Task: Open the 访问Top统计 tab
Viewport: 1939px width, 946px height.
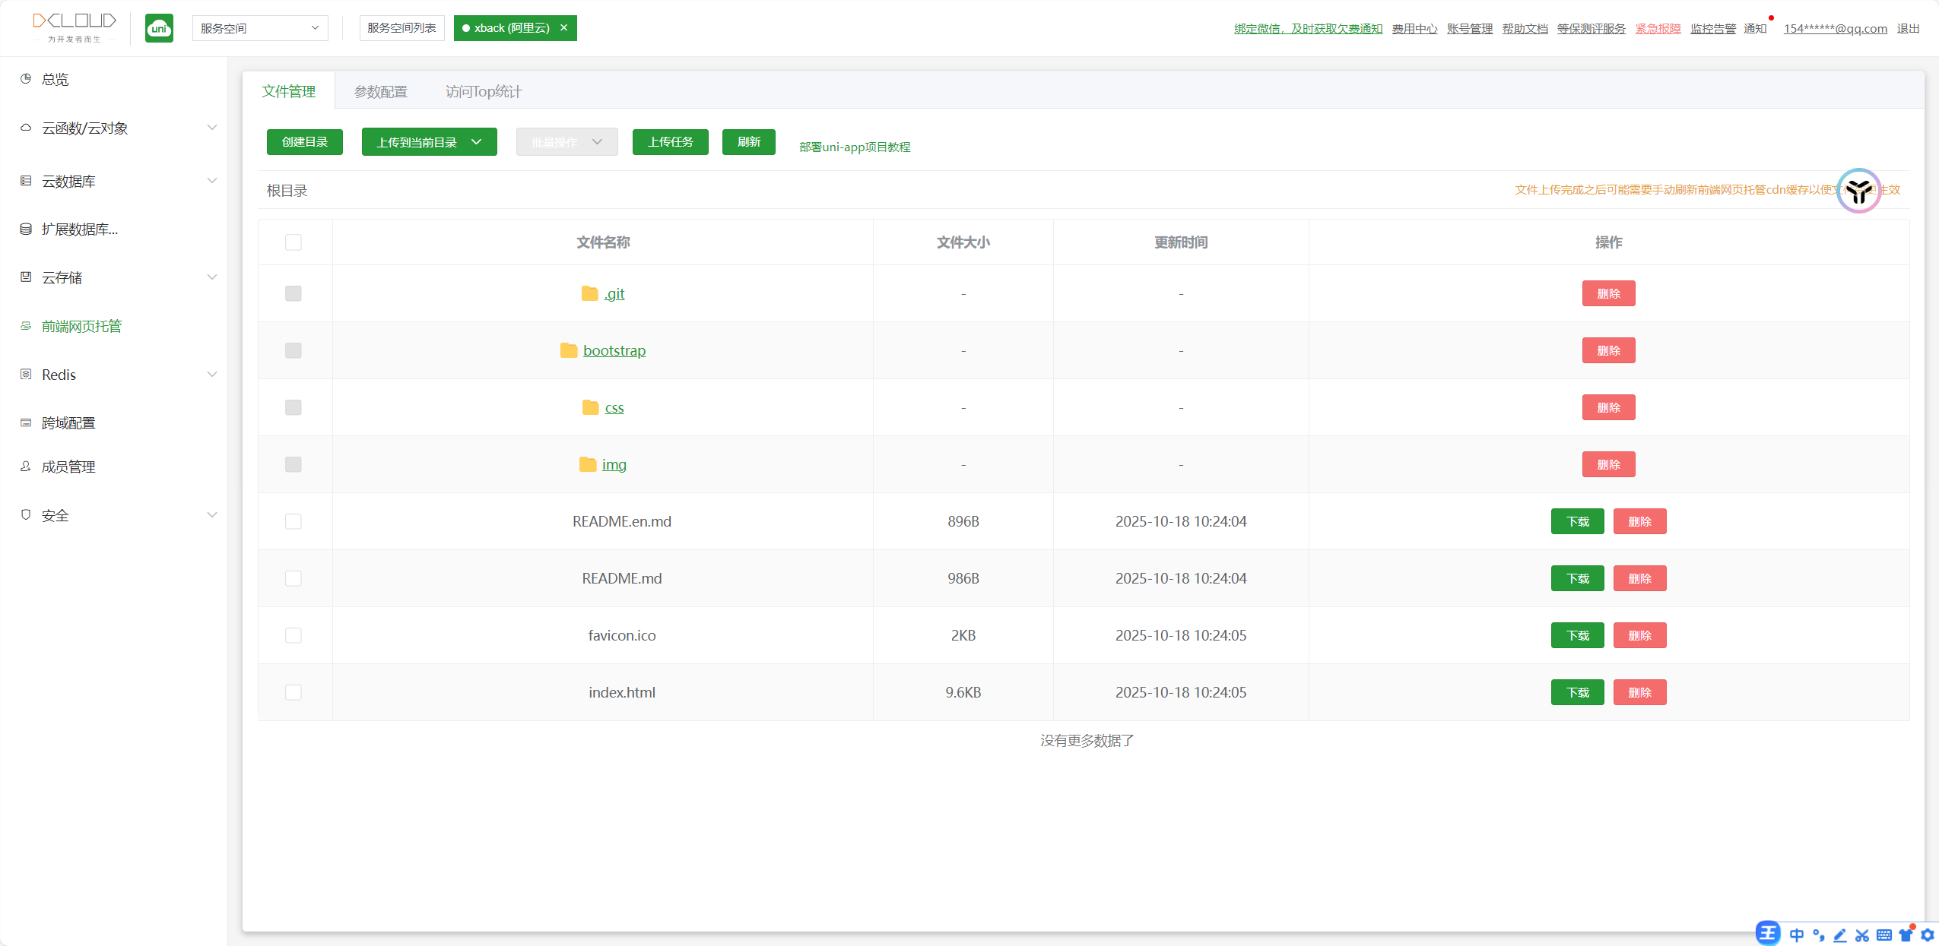Action: pyautogui.click(x=483, y=92)
